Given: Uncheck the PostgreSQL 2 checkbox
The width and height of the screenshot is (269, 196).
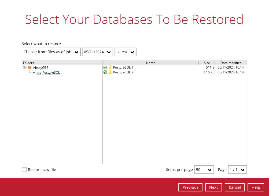Looking at the screenshot, I should (105, 72).
